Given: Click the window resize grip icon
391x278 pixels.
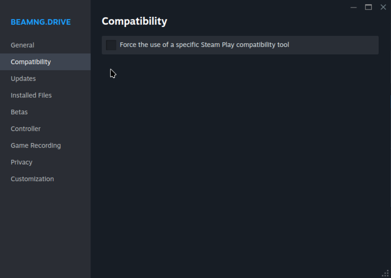Looking at the screenshot, I should point(386,273).
